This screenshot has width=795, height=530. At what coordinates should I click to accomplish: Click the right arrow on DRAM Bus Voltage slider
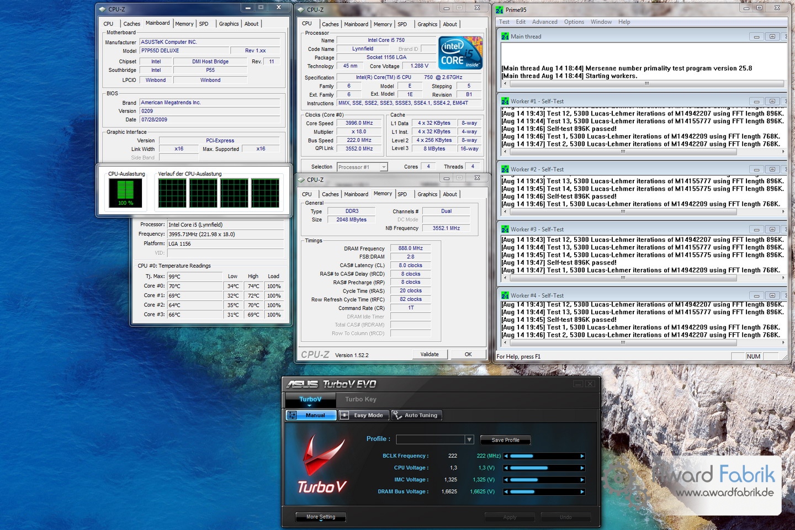[x=582, y=492]
